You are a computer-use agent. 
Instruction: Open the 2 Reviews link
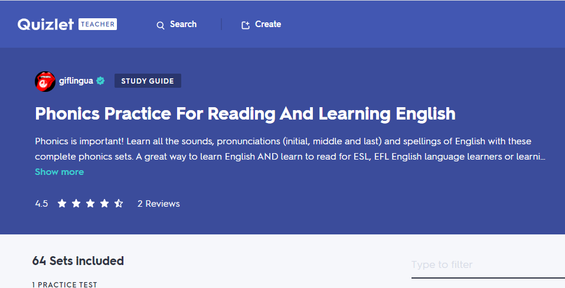point(159,204)
